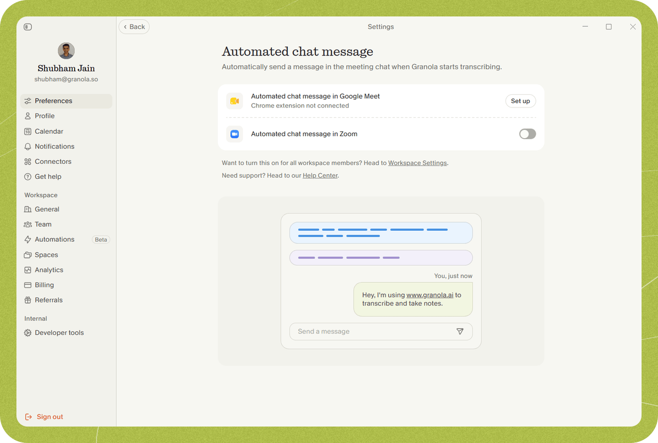Click the send message arrow icon
The image size is (658, 443).
click(x=460, y=331)
